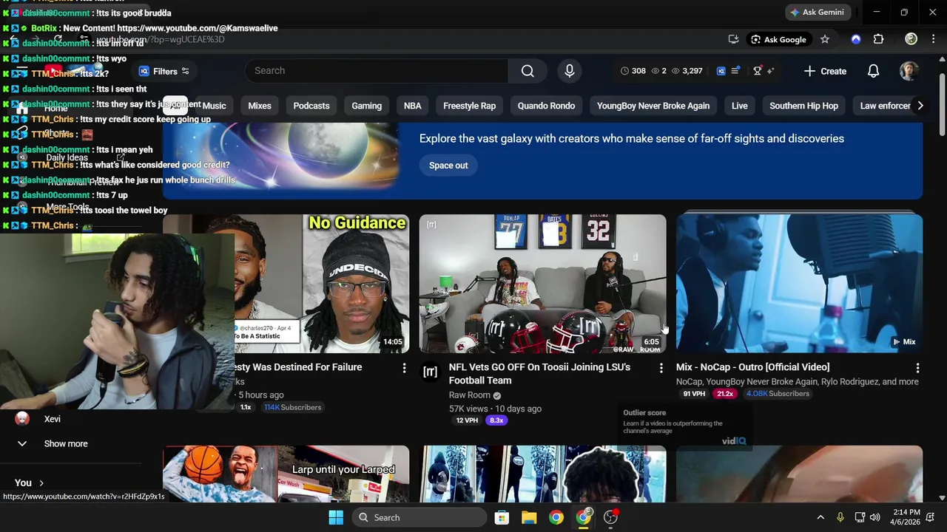947x532 pixels.
Task: Open the blue vidIQ logo icon
Action: [x=721, y=71]
